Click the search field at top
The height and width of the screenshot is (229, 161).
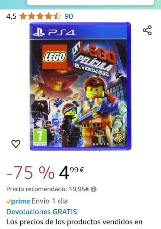point(90,3)
